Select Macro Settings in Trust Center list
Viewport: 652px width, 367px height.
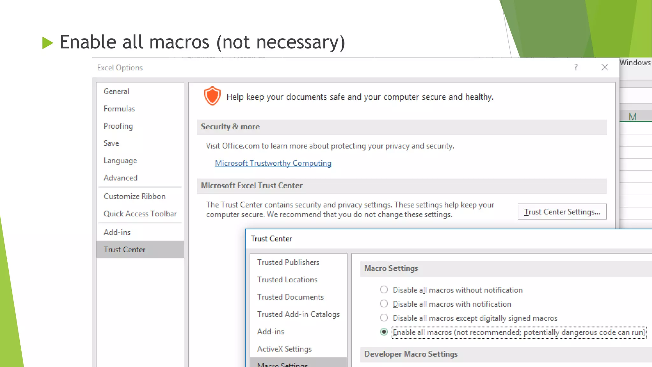(298, 363)
